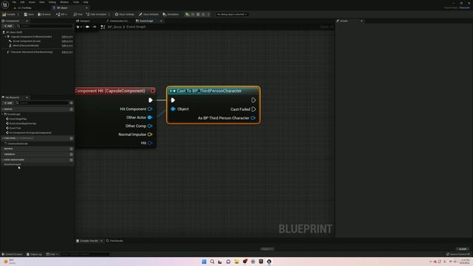The height and width of the screenshot is (266, 473).
Task: Select Character Movement component
Action: pyautogui.click(x=31, y=52)
